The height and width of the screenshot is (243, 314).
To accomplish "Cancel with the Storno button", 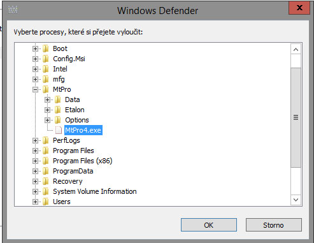I will point(273,225).
